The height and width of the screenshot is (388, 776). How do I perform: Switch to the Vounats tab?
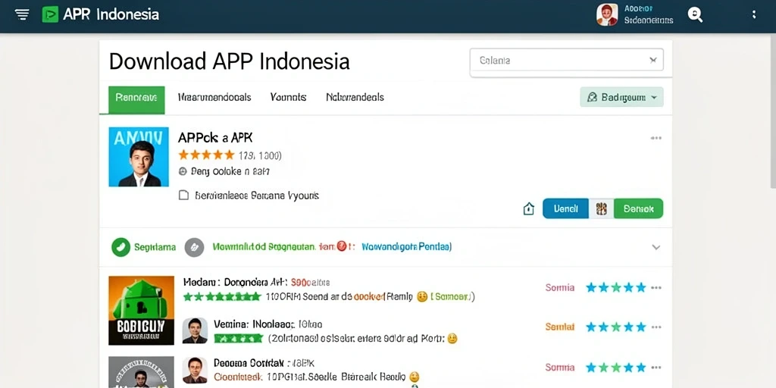288,97
